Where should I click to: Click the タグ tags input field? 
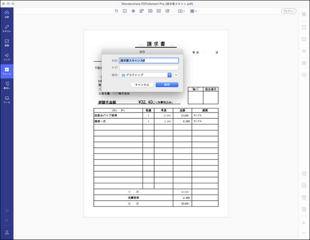149,68
